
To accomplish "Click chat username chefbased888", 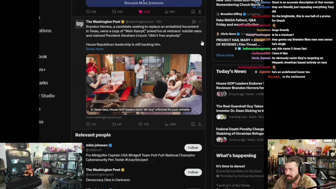I will coord(261,53).
